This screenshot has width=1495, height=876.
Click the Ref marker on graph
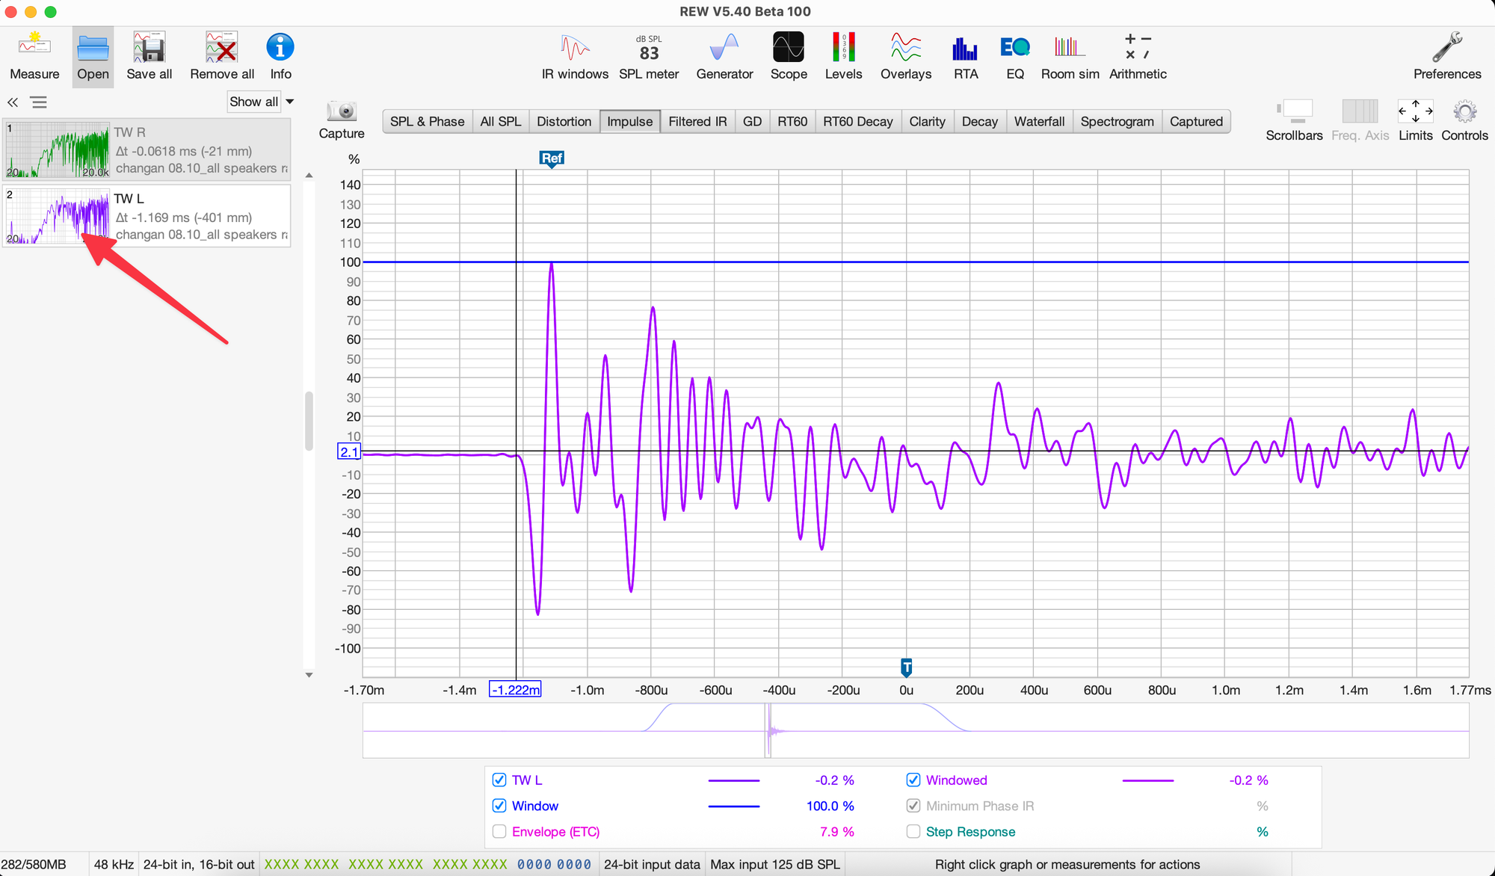pos(552,158)
